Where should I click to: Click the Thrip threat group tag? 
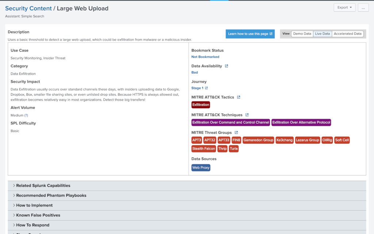tap(222, 149)
